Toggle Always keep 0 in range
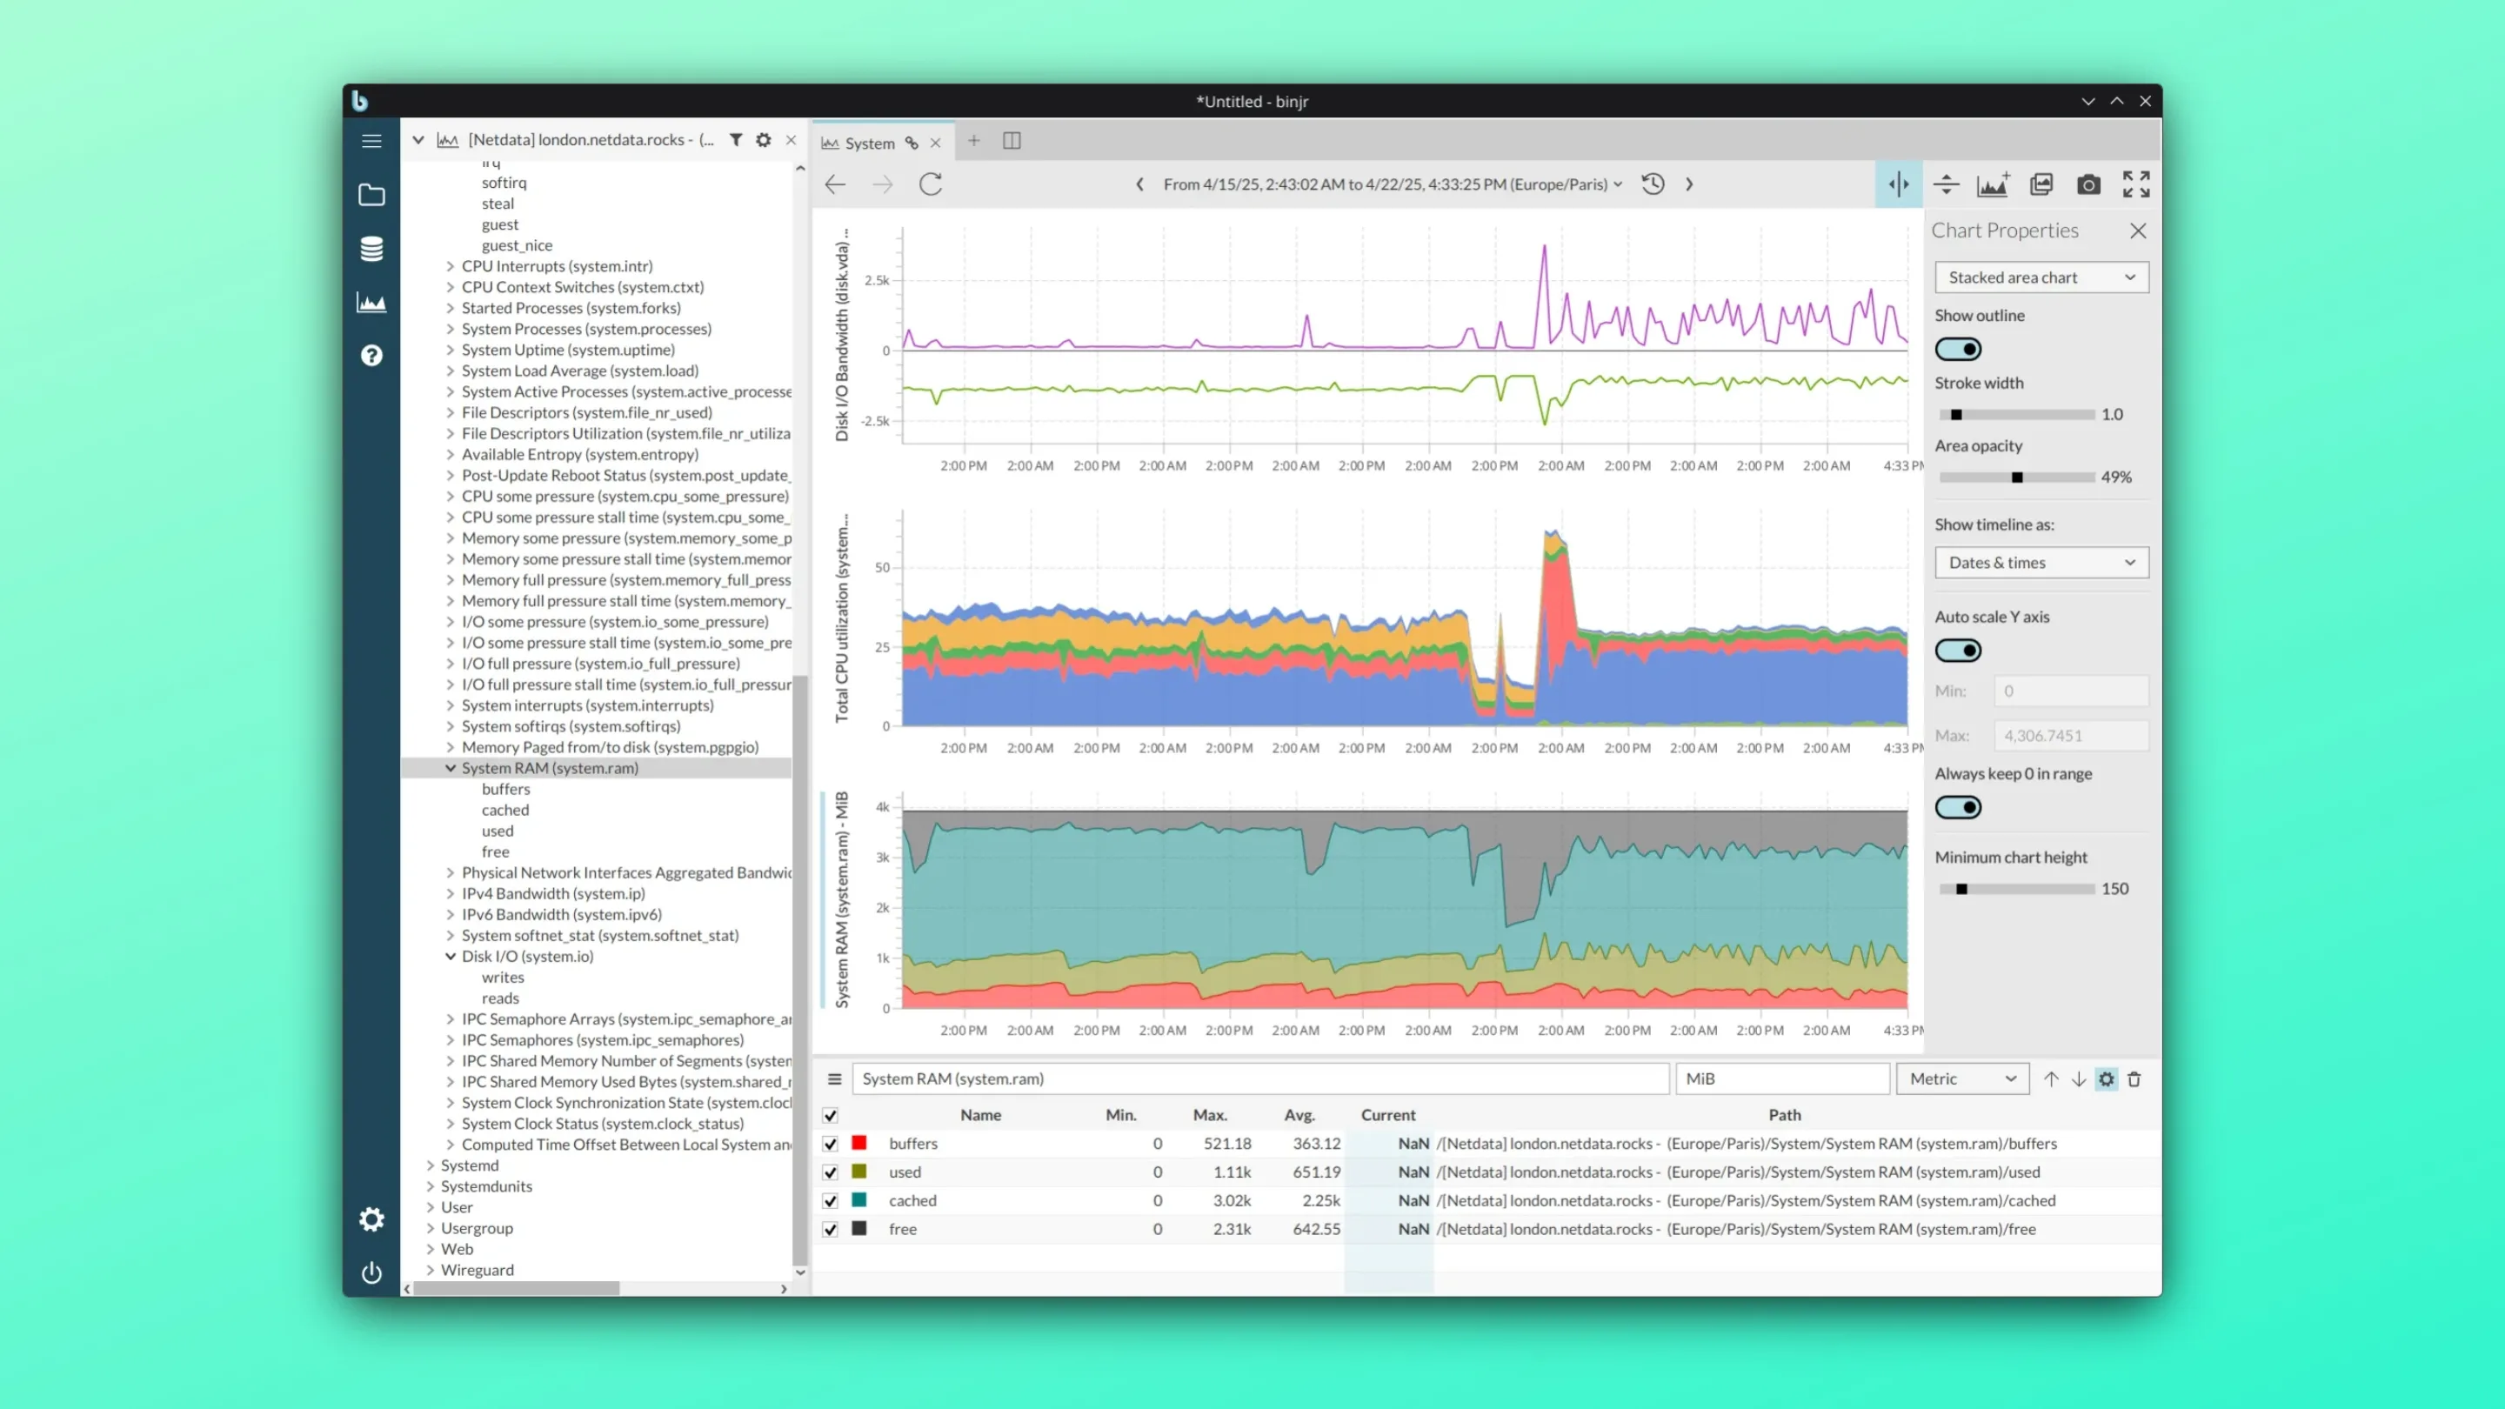The width and height of the screenshot is (2505, 1409). (x=1958, y=806)
